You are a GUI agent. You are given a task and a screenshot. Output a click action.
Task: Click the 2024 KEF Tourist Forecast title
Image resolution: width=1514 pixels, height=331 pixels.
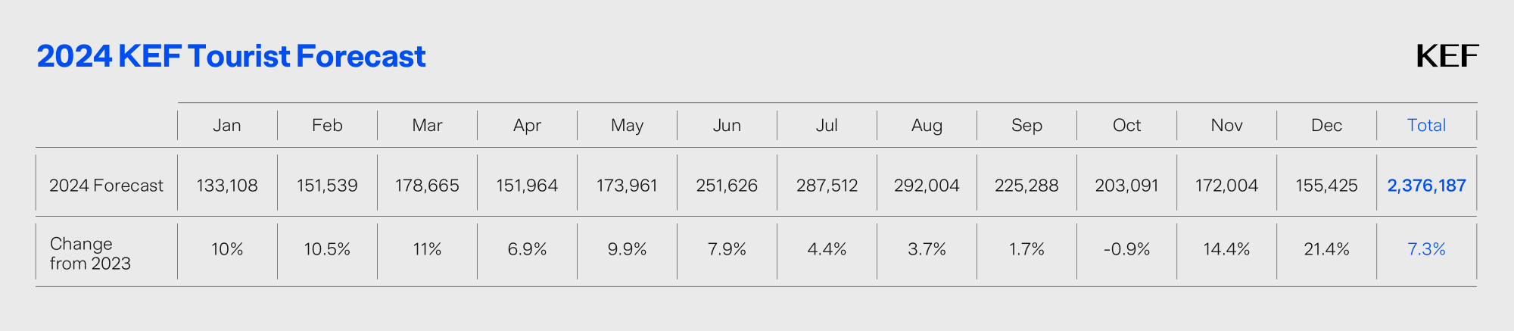[x=231, y=56]
